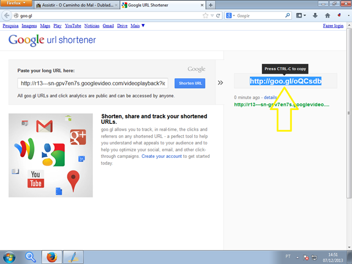
Task: Open the search engine selector dropdown
Action: point(230,15)
